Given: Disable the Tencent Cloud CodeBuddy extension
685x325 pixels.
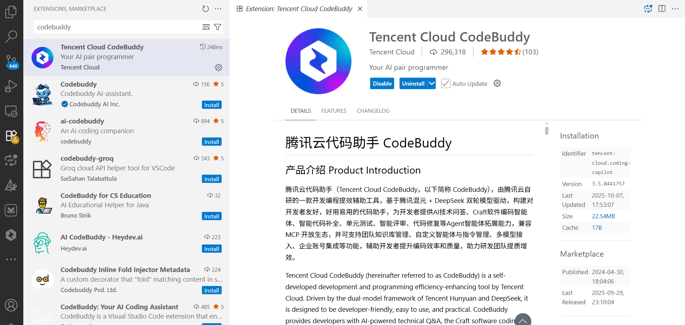Looking at the screenshot, I should [x=382, y=83].
